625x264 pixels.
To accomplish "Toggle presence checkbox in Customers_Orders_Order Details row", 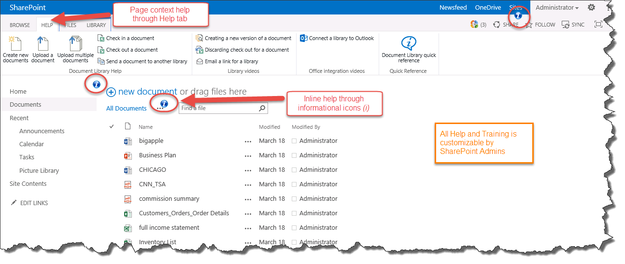I will coord(294,213).
